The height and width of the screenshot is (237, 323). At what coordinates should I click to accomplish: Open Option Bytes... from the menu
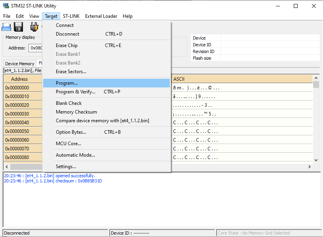pos(106,132)
